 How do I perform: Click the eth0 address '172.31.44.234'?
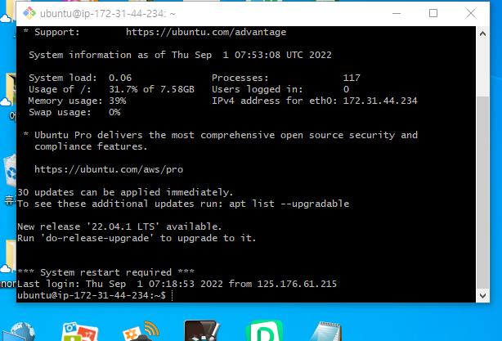[380, 101]
